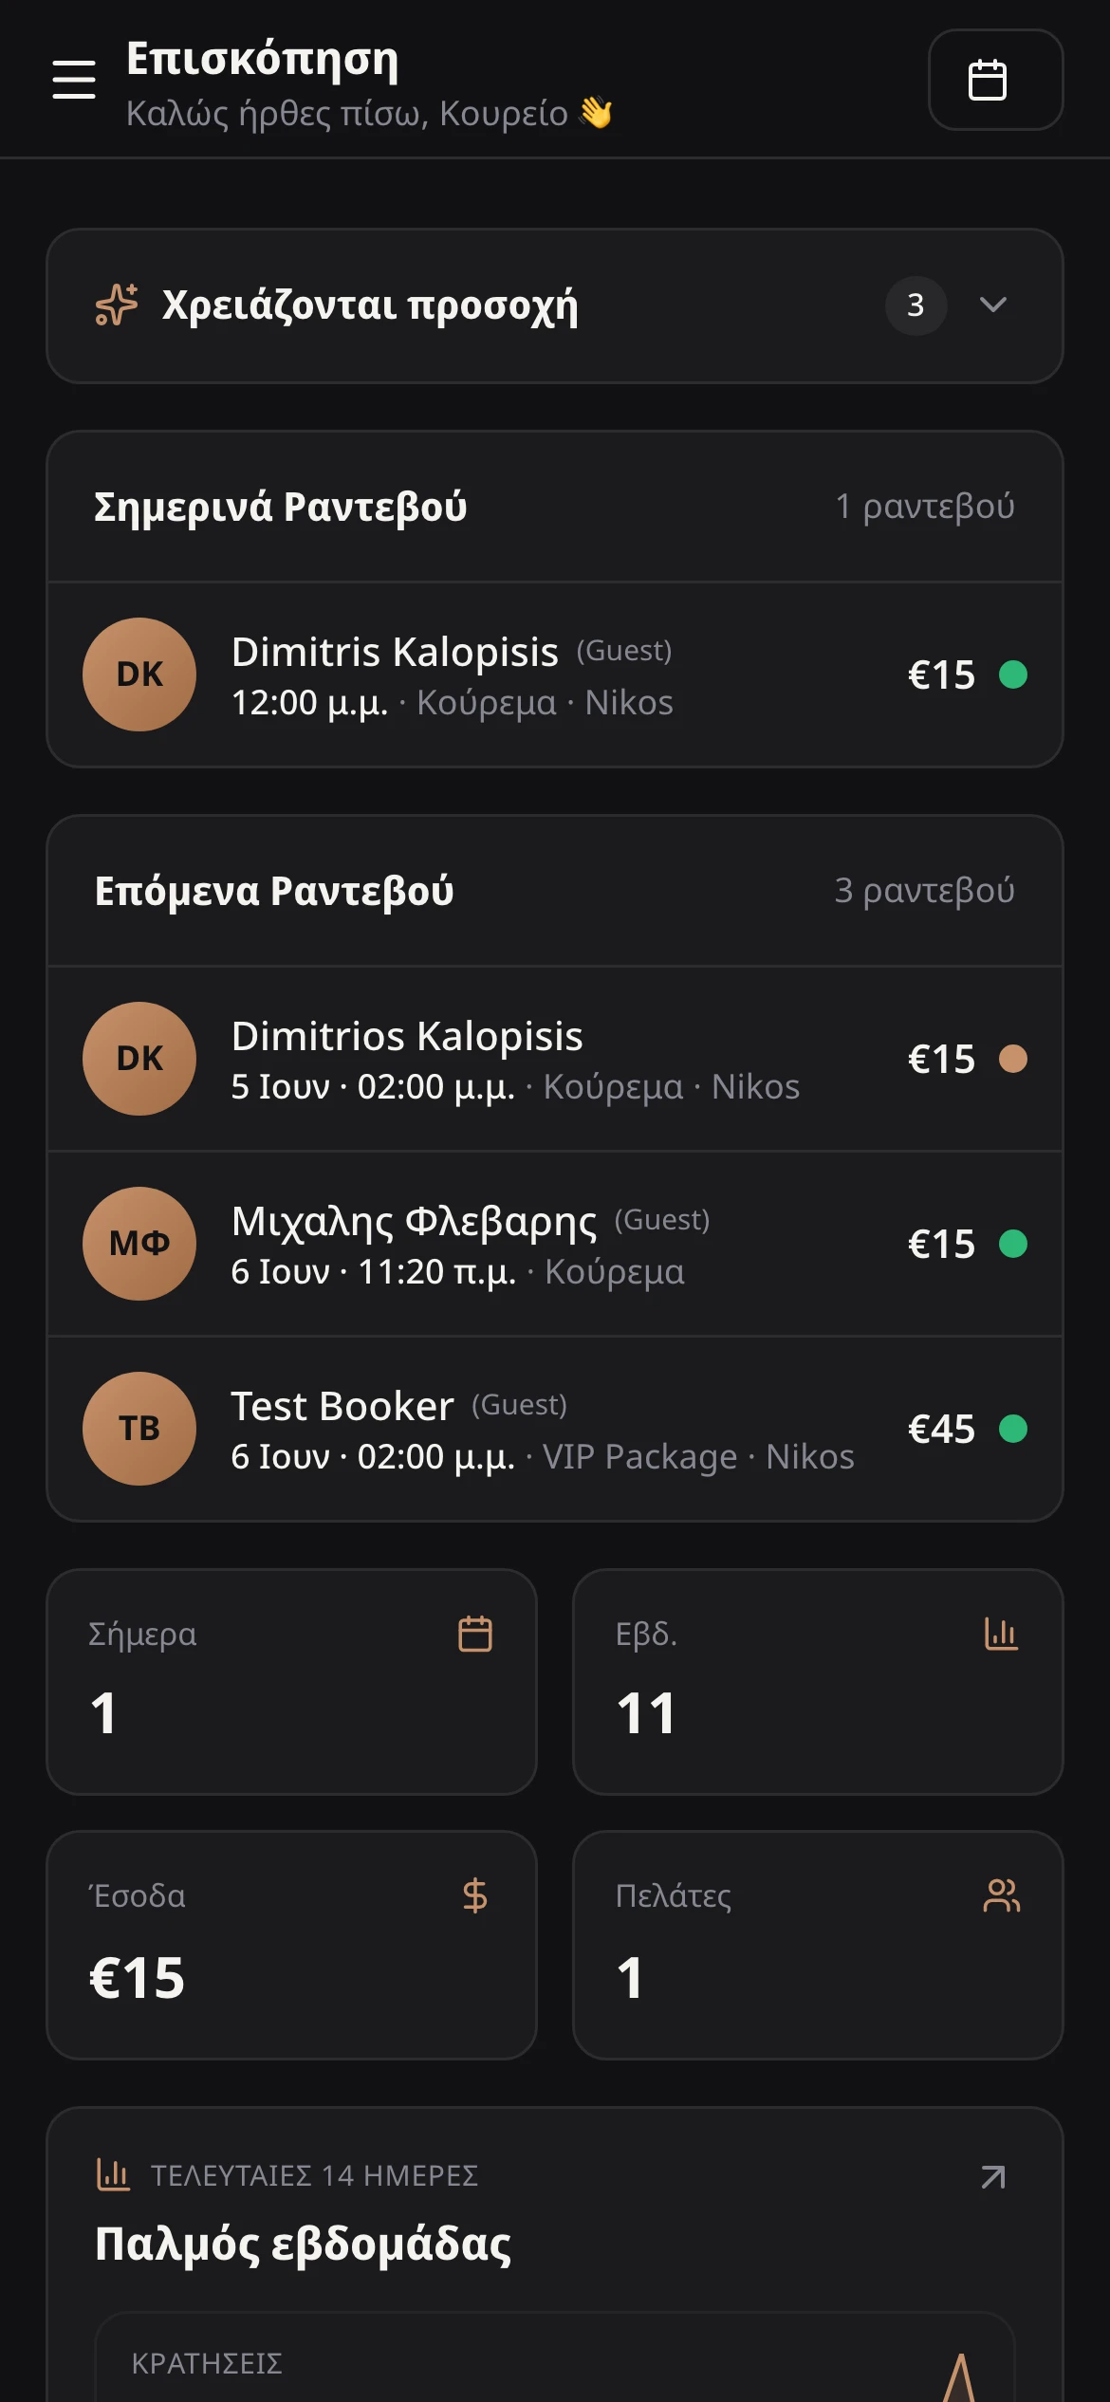Open the hamburger navigation menu
The image size is (1110, 2402).
[74, 80]
